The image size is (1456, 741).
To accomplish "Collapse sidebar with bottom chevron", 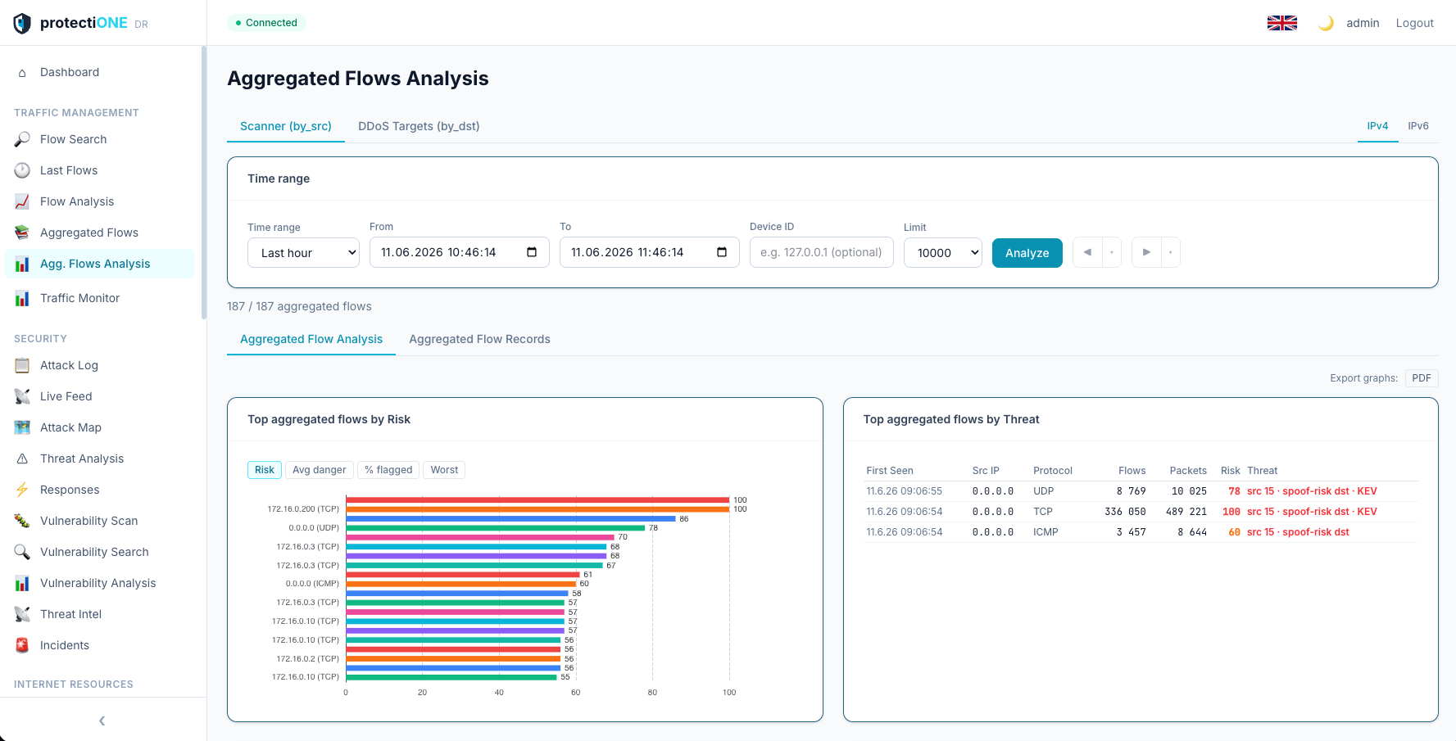I will point(102,721).
